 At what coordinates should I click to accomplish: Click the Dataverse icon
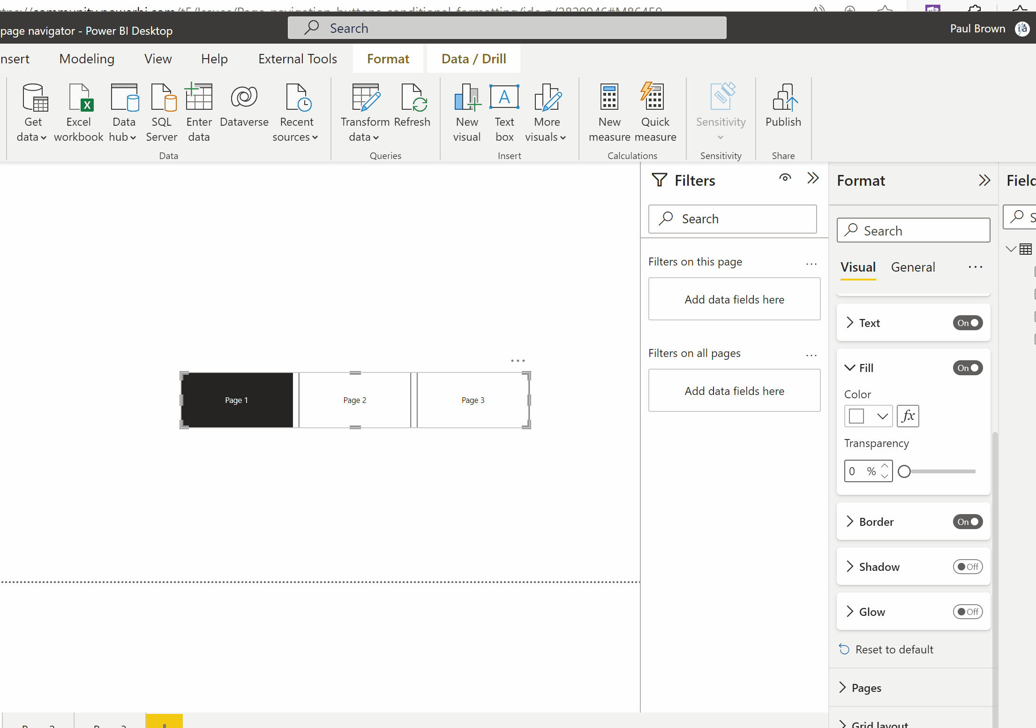tap(244, 106)
